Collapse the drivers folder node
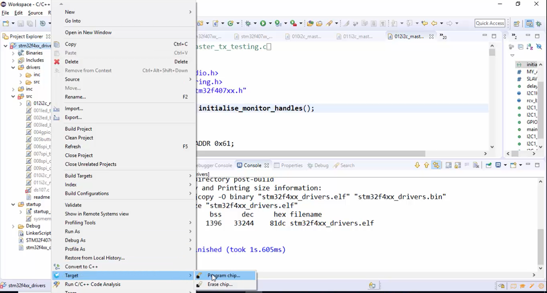Viewport: 547px width, 293px height. point(13,67)
